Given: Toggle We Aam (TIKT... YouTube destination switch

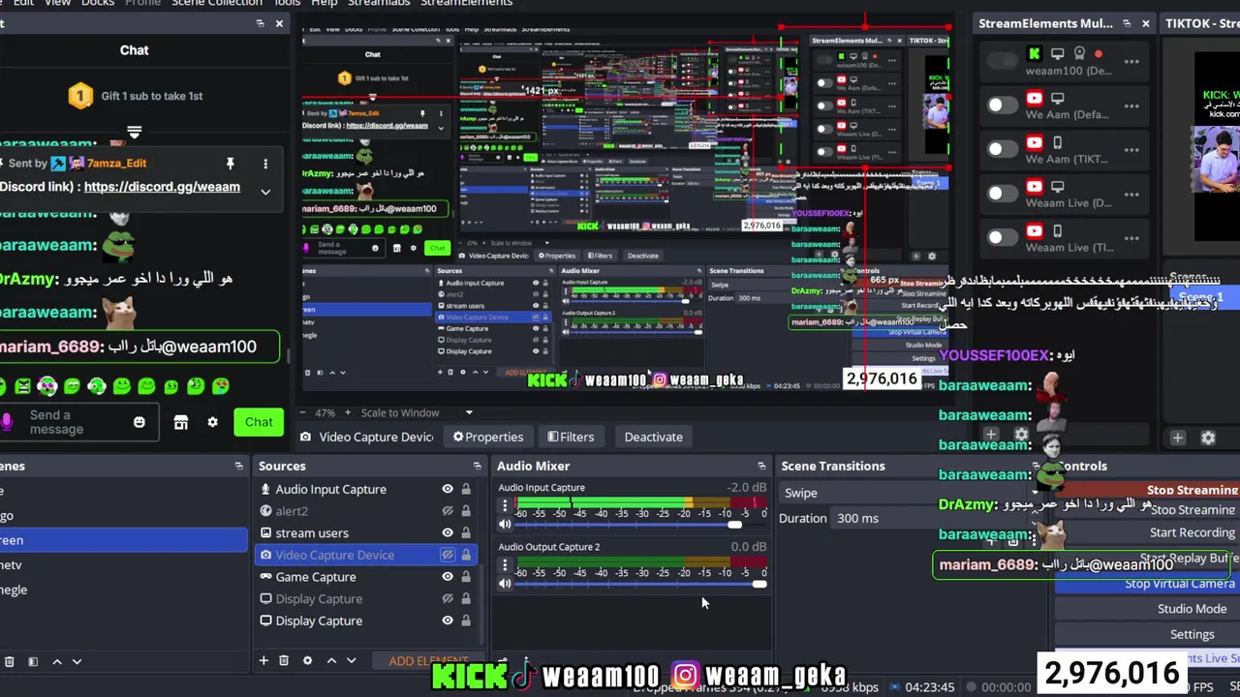Looking at the screenshot, I should point(1002,149).
